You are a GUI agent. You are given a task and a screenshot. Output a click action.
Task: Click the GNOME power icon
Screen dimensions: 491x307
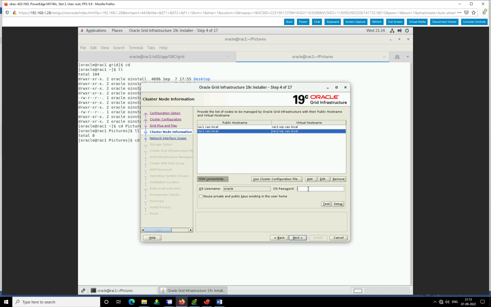(x=406, y=31)
